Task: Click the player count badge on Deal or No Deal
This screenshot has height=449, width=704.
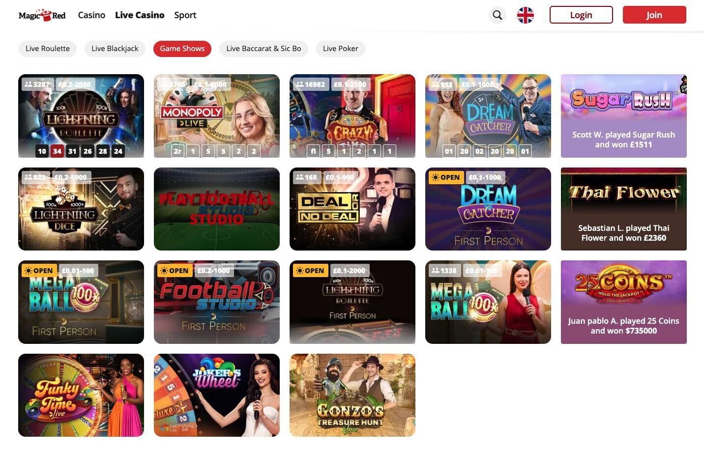Action: (306, 177)
